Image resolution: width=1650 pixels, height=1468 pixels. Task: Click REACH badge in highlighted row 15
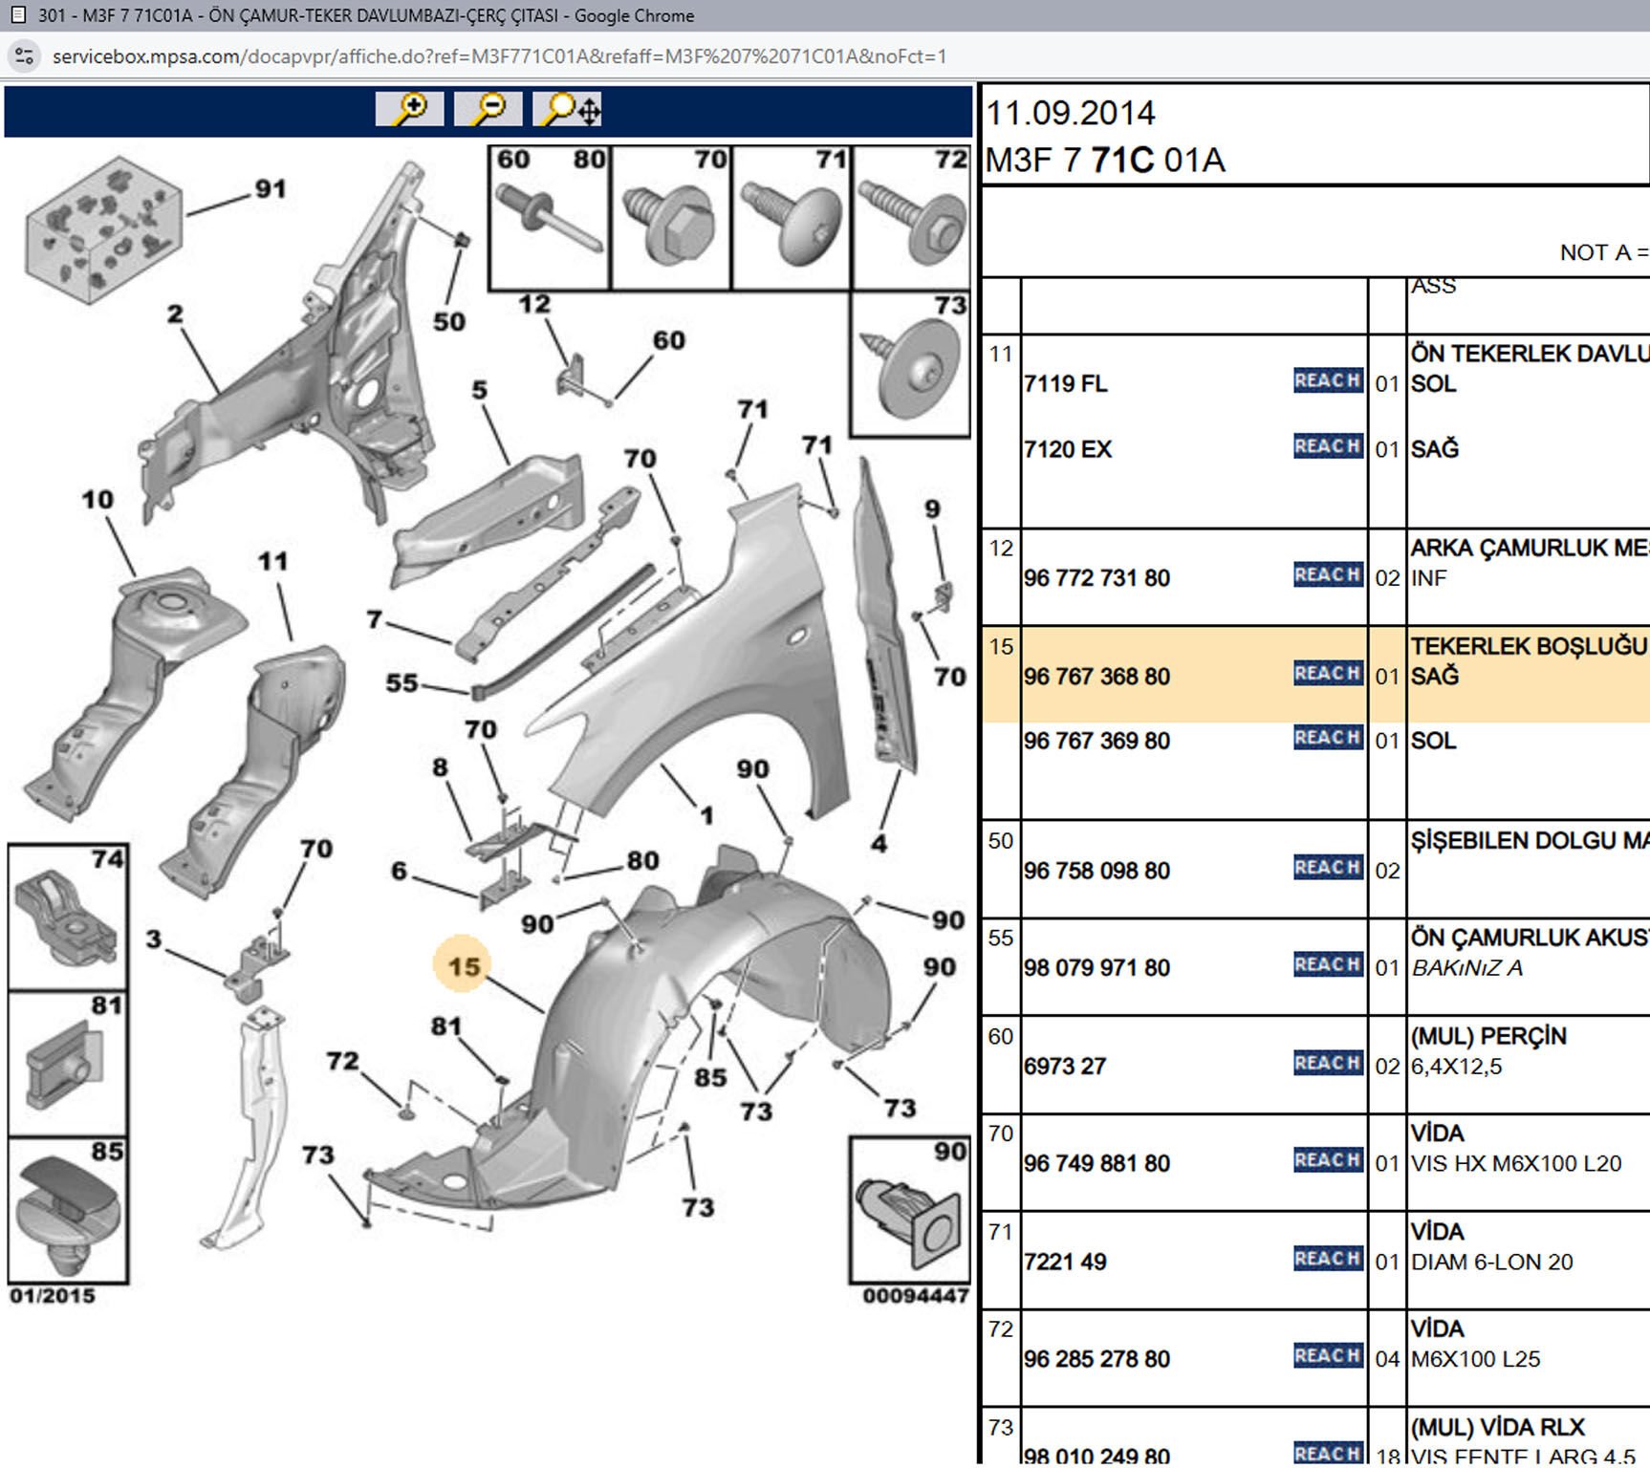(x=1327, y=673)
